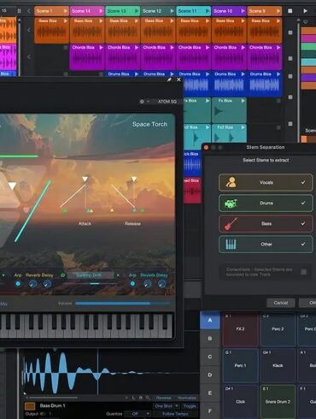
Task: Switch to pad bank C tab
Action: 210,357
